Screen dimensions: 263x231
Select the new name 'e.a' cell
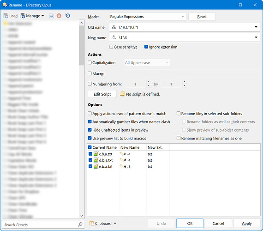pyautogui.click(x=127, y=166)
